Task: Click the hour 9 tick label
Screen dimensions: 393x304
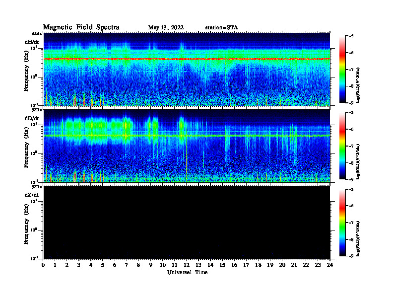Action: coord(150,265)
